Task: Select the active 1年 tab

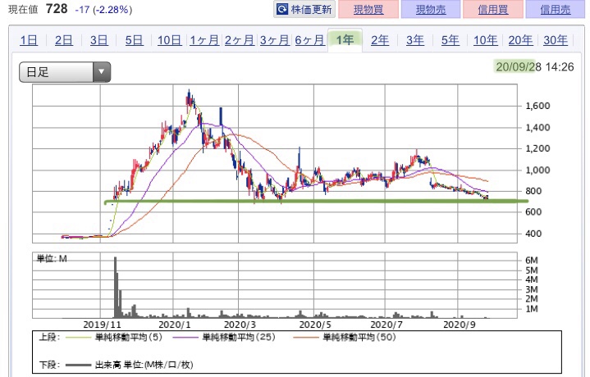Action: 345,40
